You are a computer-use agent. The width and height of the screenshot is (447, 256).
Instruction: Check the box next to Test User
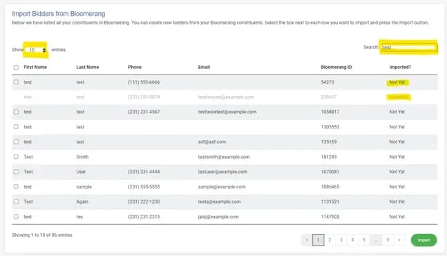click(x=16, y=172)
